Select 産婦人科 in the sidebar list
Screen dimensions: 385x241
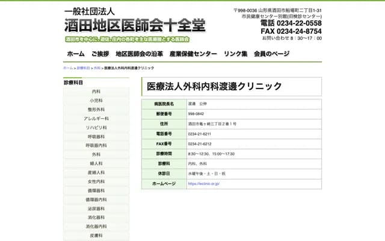(96, 173)
